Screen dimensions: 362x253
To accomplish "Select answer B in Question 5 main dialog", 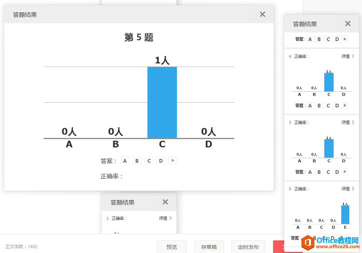I will (x=137, y=160).
